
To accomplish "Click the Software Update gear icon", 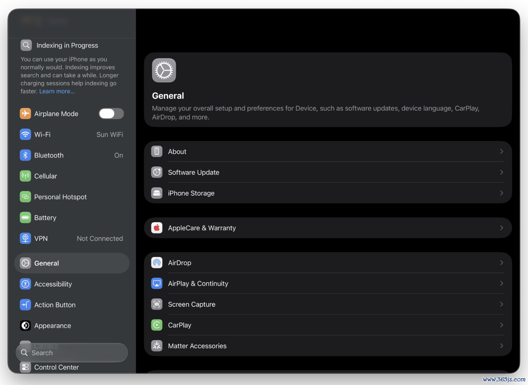I will (x=157, y=172).
